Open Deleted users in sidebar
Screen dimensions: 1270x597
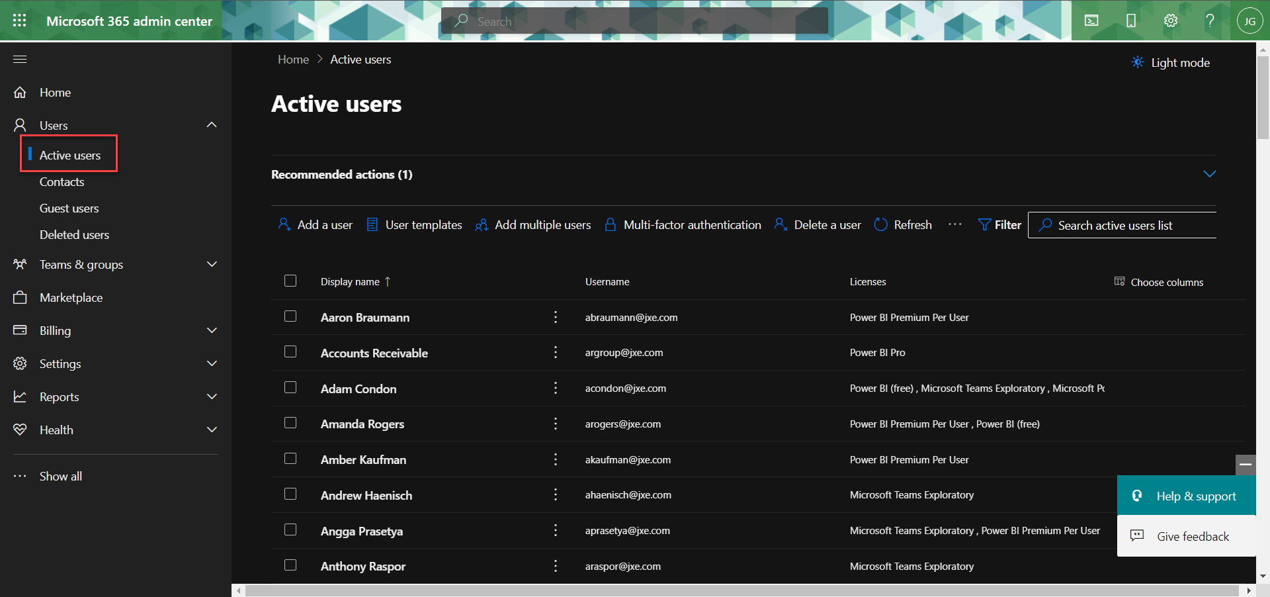[x=74, y=235]
